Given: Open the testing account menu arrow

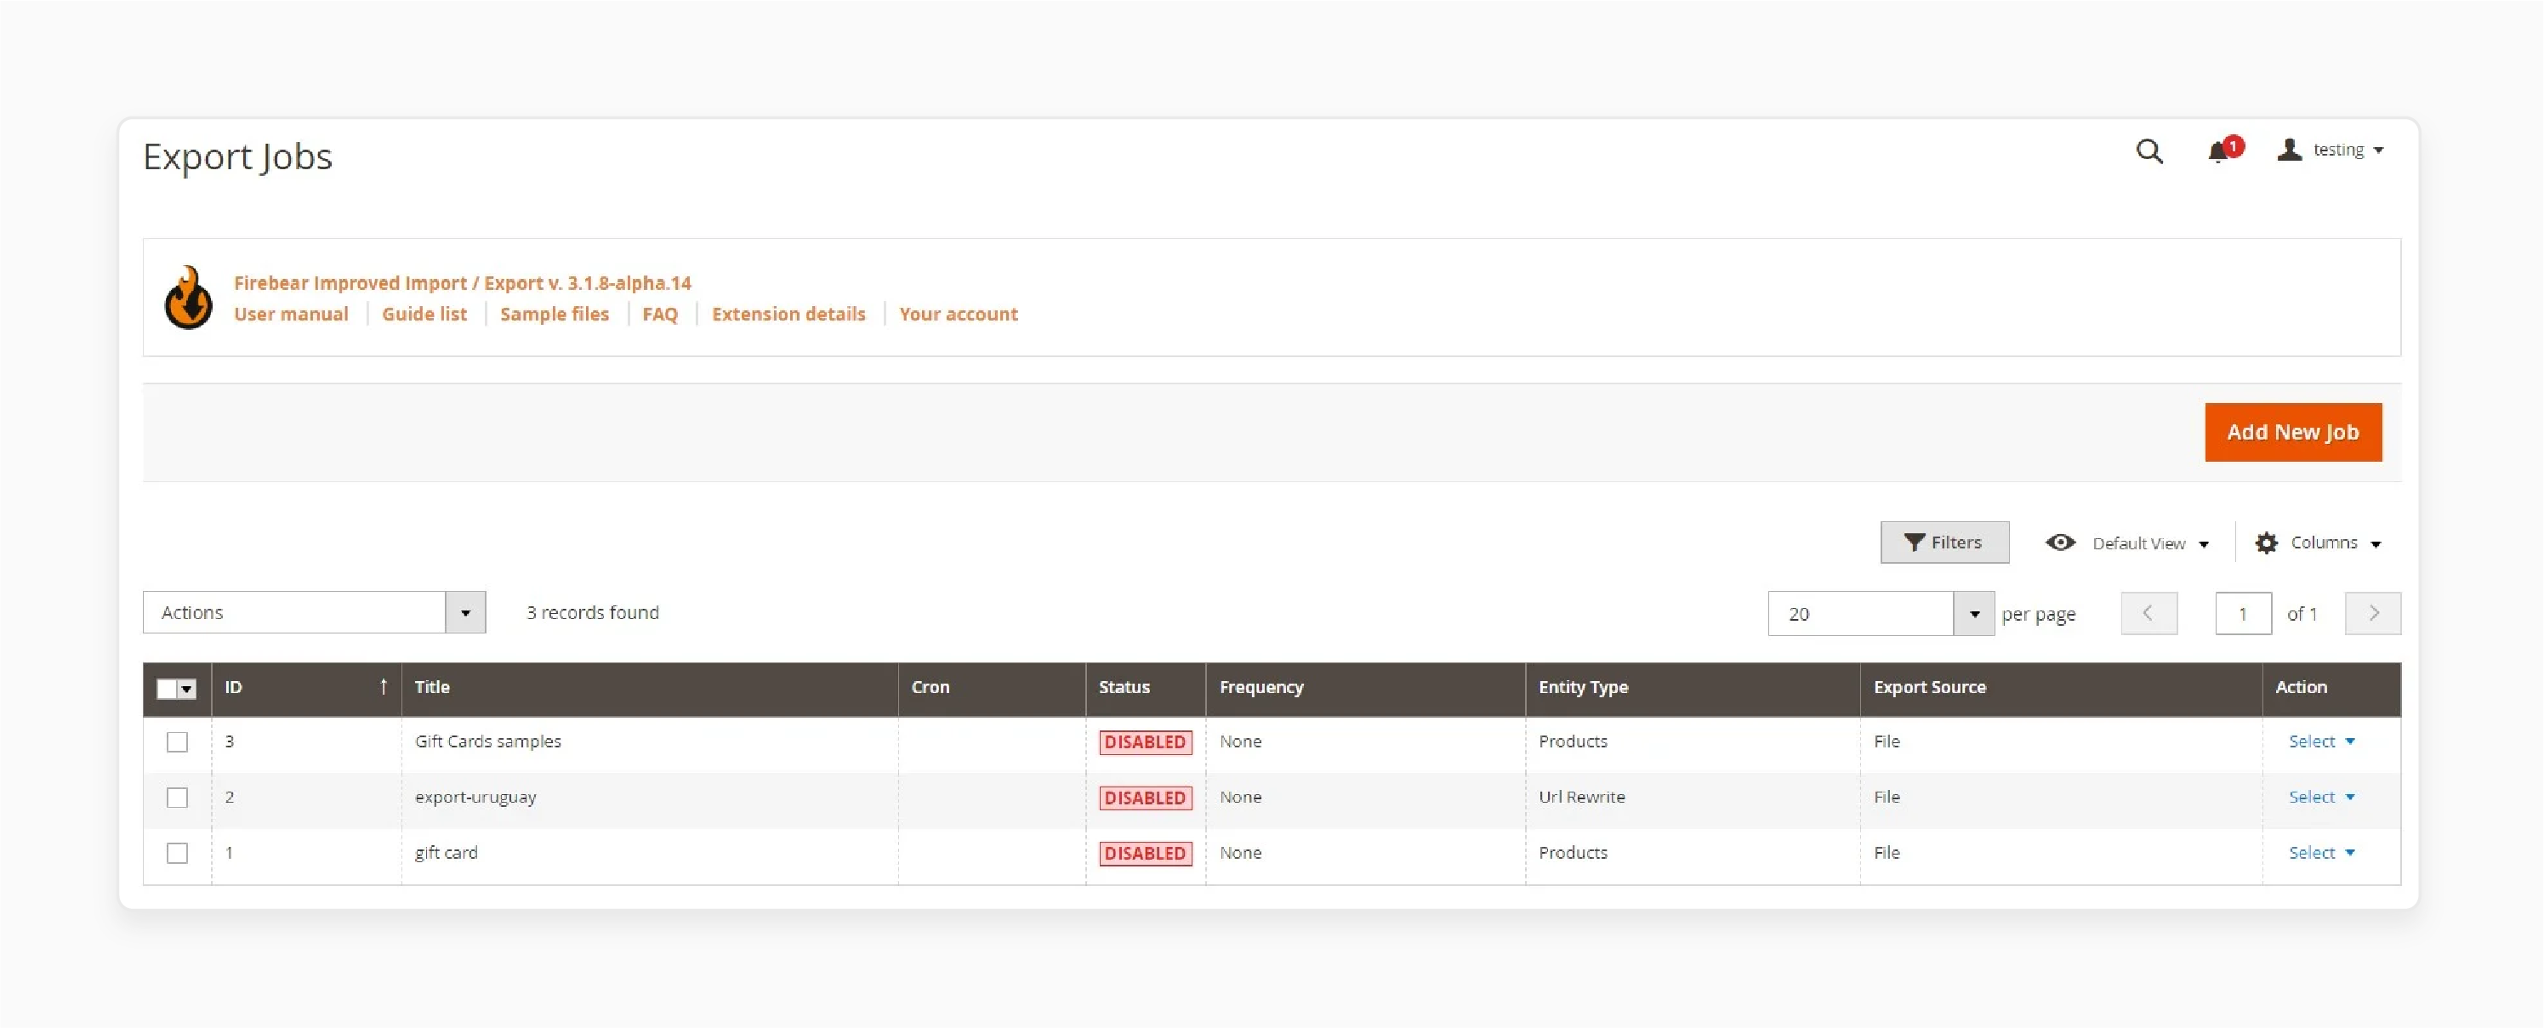Looking at the screenshot, I should [x=2378, y=151].
